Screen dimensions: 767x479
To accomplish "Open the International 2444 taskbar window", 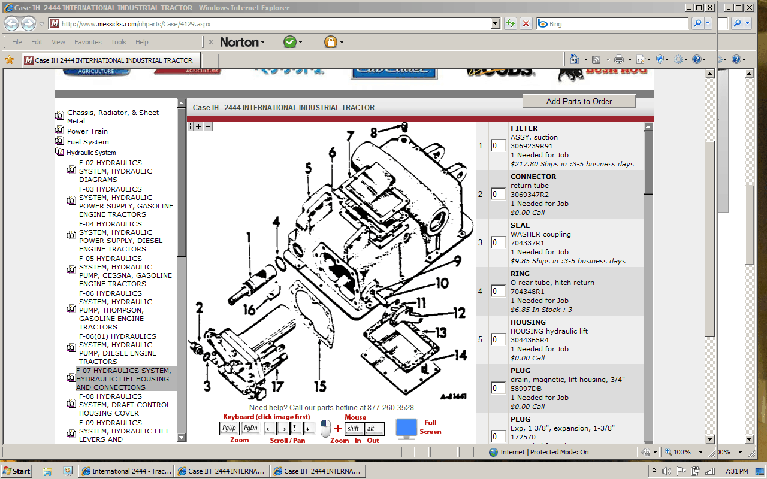I will 127,471.
